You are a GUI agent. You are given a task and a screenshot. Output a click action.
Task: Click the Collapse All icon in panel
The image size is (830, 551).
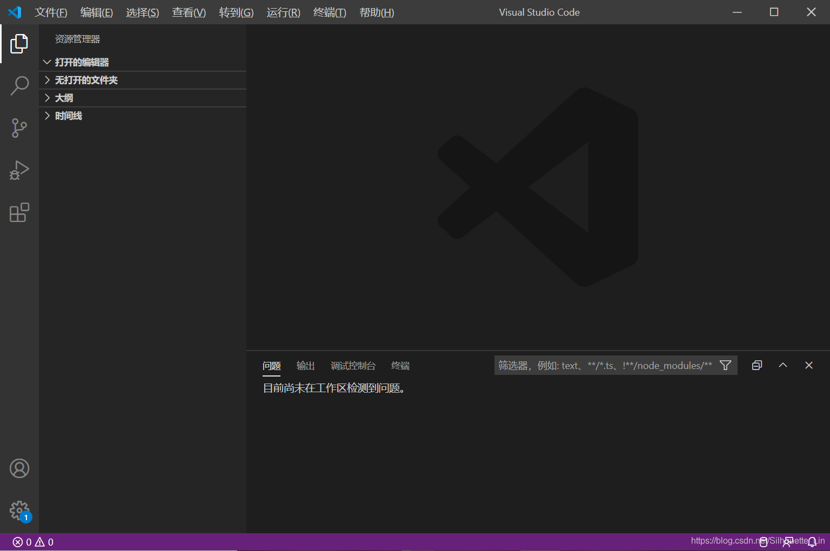click(x=757, y=365)
